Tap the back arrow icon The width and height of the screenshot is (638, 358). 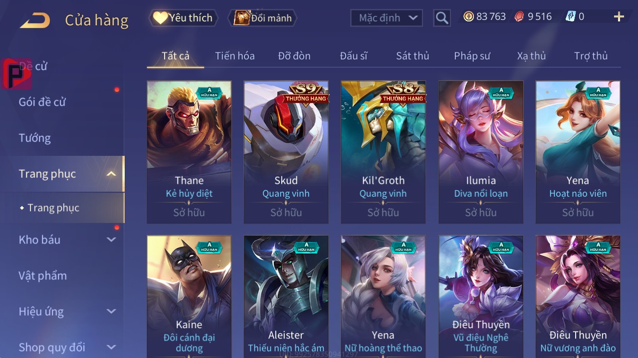[x=35, y=20]
